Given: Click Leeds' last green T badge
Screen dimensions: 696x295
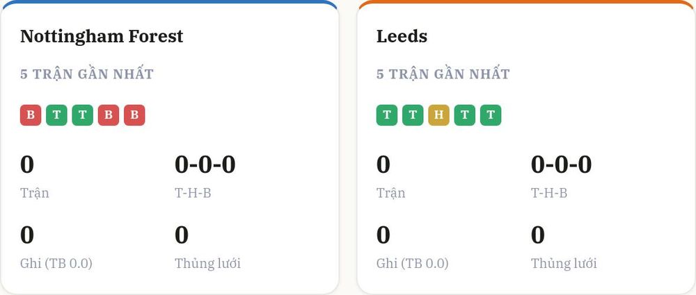Looking at the screenshot, I should coord(491,115).
